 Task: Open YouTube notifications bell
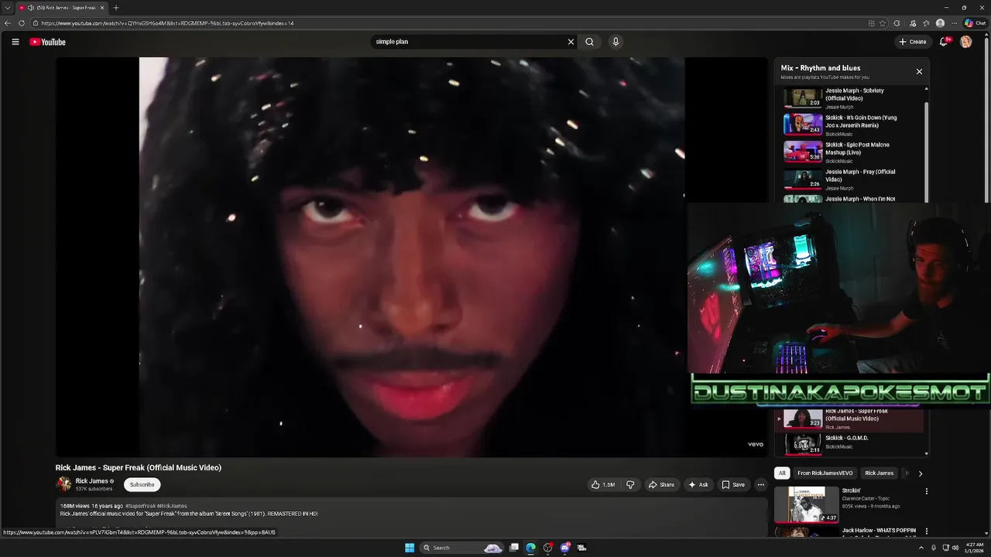point(943,42)
